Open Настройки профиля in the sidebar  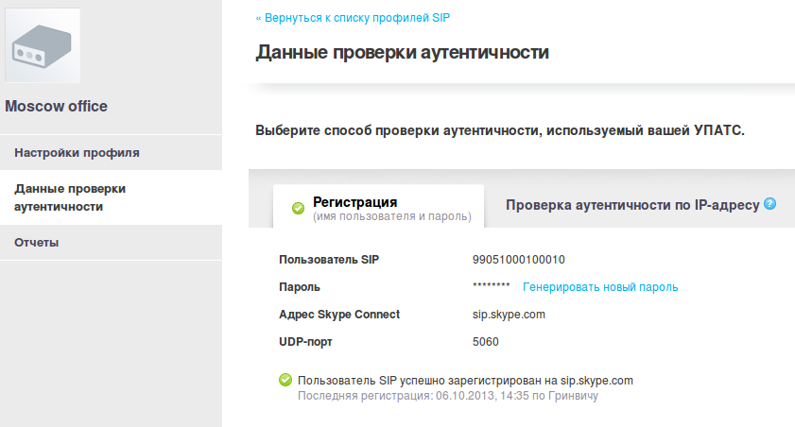pyautogui.click(x=78, y=152)
